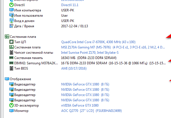The image size is (171, 118).
Task: Open the AOC Q2770 monitor link
Action: 91,111
